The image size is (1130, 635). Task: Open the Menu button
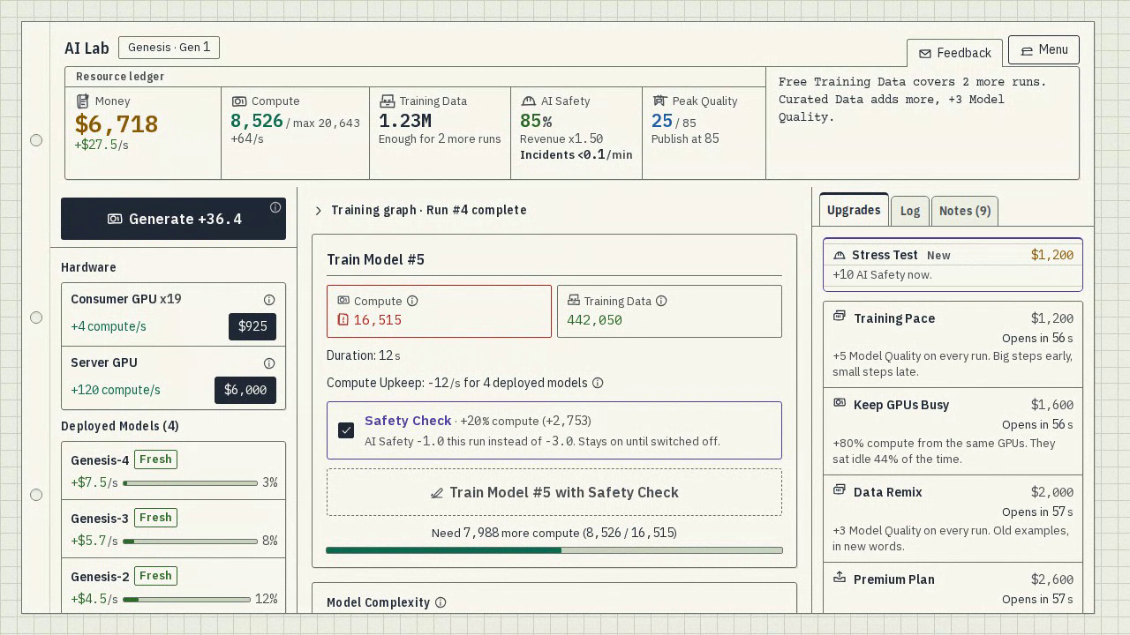[x=1043, y=50]
